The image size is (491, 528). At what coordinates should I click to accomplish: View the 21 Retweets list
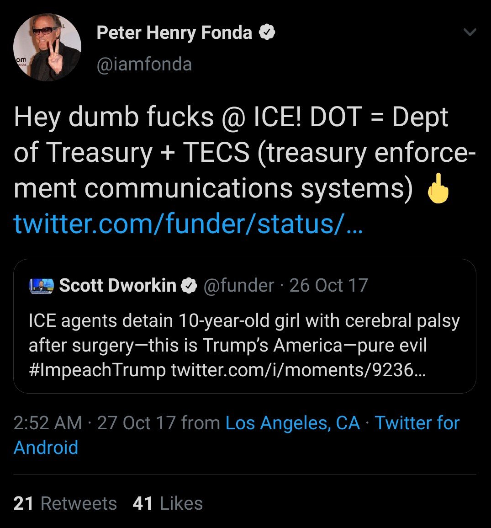pyautogui.click(x=65, y=503)
